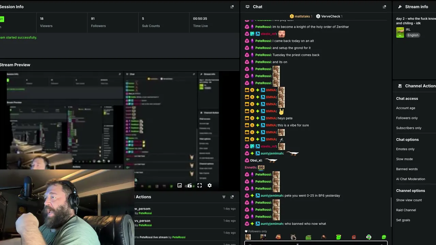This screenshot has width=436, height=245.
Task: Click username in 'who banned who now what' message
Action: point(272,224)
